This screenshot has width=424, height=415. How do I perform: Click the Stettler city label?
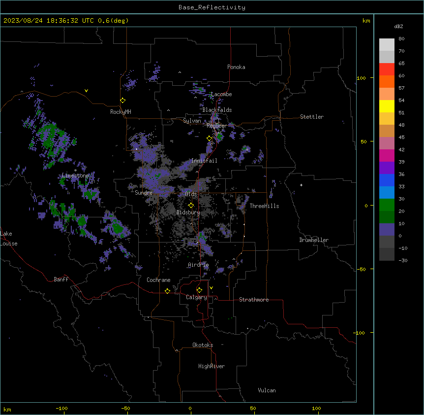pos(312,117)
